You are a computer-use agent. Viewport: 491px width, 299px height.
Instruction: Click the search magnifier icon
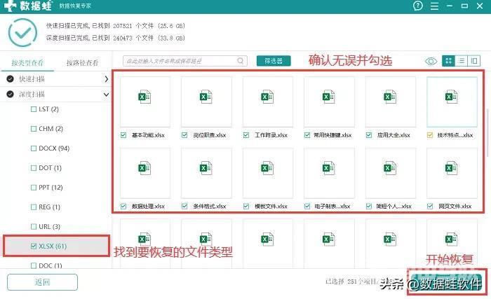coord(240,61)
